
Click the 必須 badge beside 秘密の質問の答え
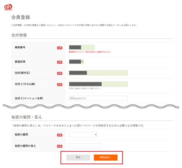click(x=59, y=146)
